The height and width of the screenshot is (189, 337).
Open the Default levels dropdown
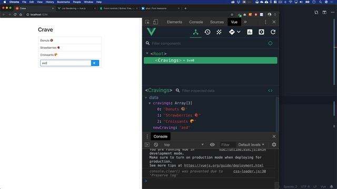click(x=251, y=145)
